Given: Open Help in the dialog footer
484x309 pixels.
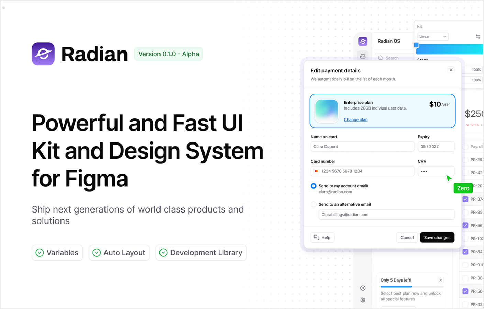Looking at the screenshot, I should point(322,238).
